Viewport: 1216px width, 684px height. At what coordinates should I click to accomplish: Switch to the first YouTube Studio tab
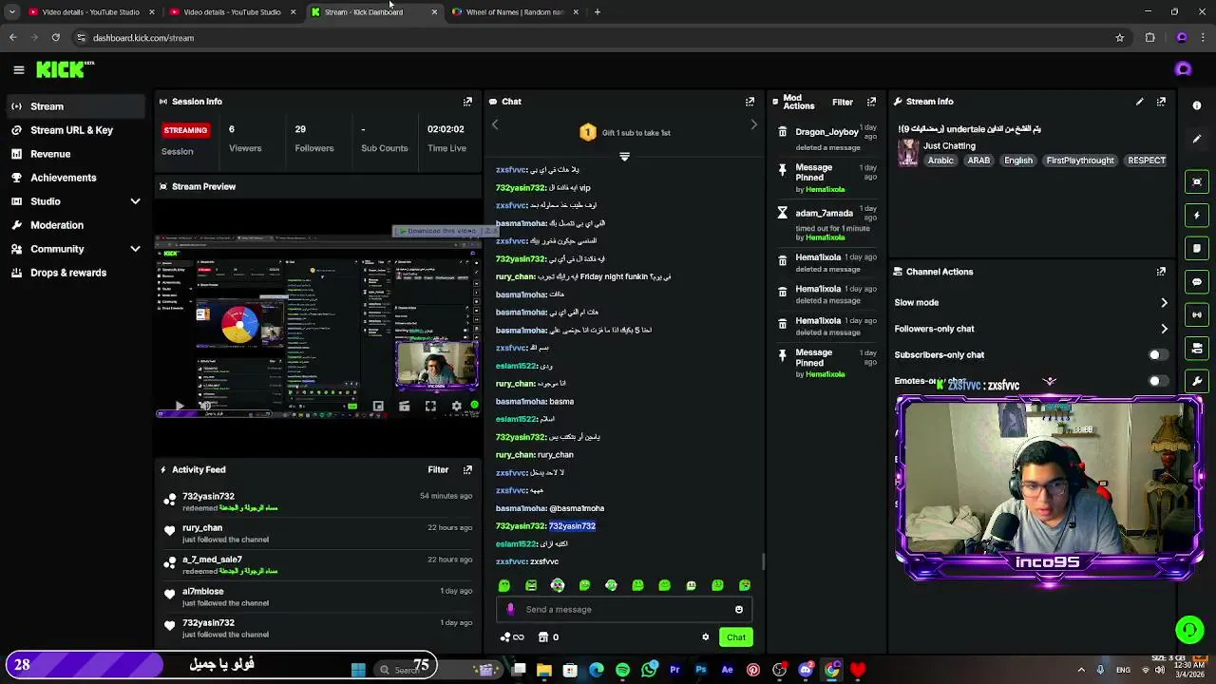[90, 12]
